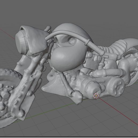Screen dimensions: 138x138
Task: Click the 3D cursor origin marker
Action: [96, 96]
